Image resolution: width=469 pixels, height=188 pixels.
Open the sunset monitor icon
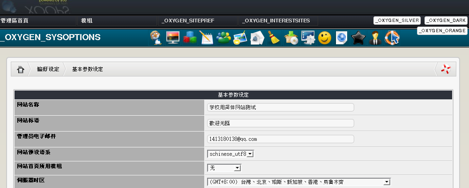(173, 38)
